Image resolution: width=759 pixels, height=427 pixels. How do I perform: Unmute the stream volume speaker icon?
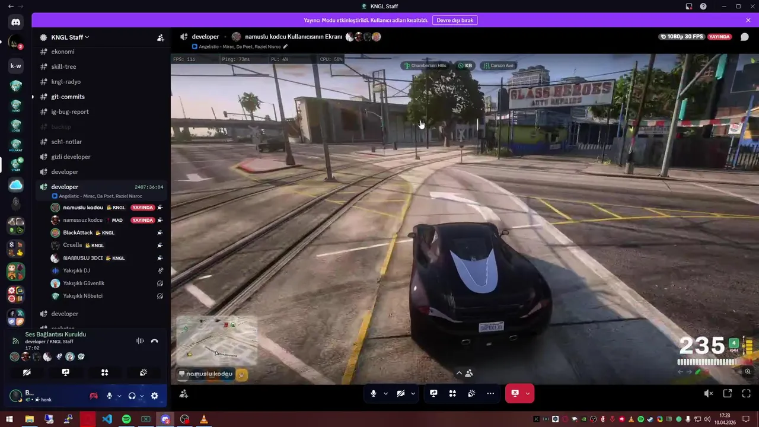(708, 393)
